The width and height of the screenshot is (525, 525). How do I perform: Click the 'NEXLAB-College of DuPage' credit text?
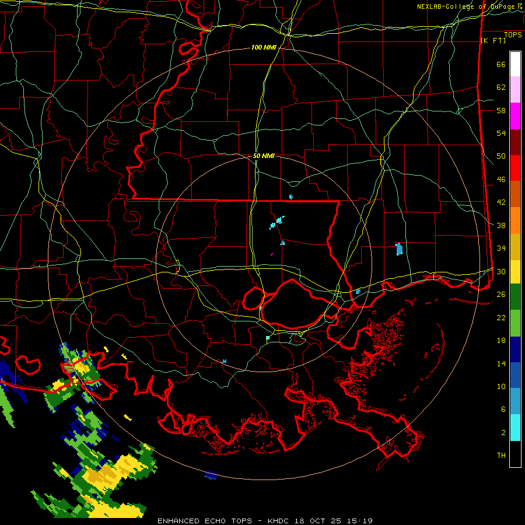click(x=466, y=6)
